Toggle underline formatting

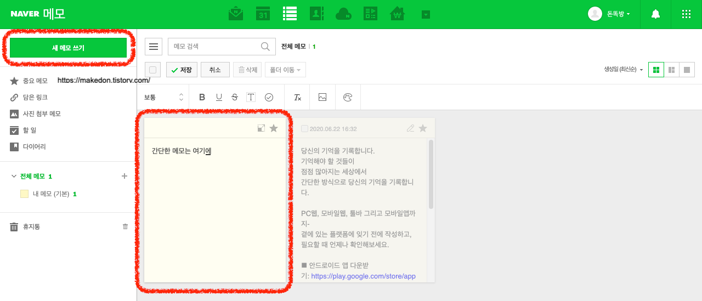(219, 97)
